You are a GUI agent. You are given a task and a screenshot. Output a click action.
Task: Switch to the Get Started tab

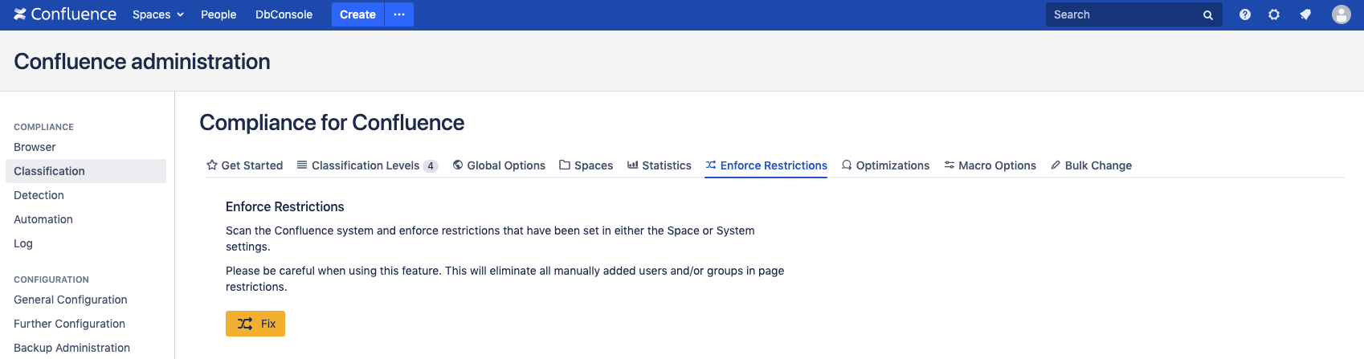[245, 165]
